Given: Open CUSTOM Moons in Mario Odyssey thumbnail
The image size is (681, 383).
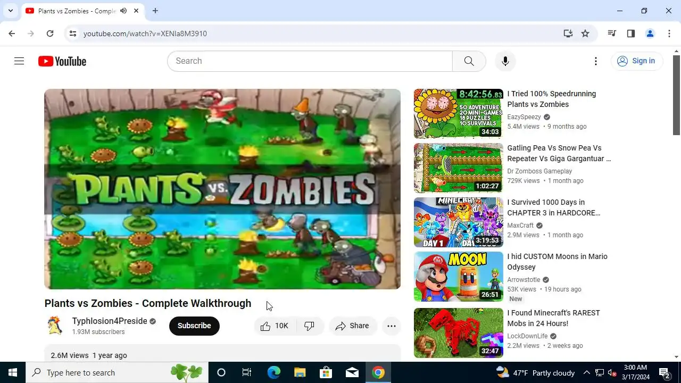Looking at the screenshot, I should pos(458,277).
